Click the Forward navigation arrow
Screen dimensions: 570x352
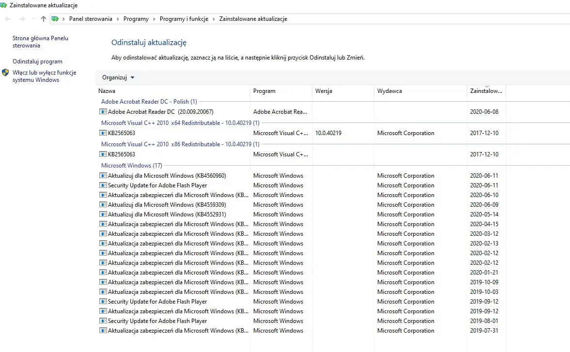[x=22, y=19]
